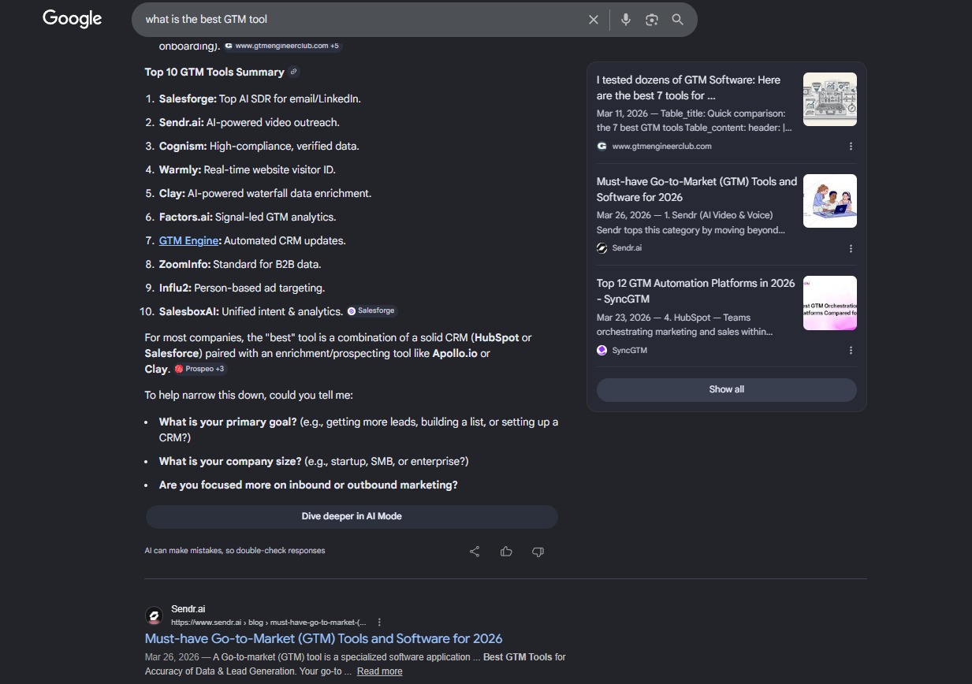Open the Salesforge source chip
Screen dimensions: 972x684
(x=372, y=311)
